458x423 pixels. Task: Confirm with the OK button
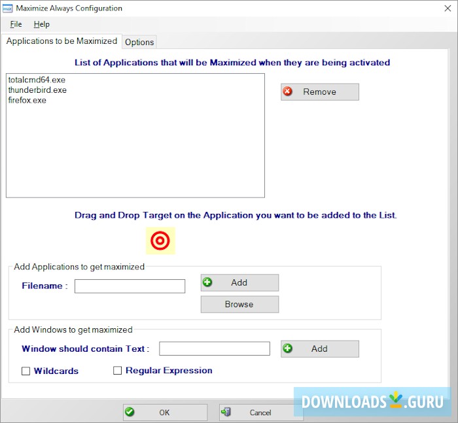pyautogui.click(x=165, y=412)
